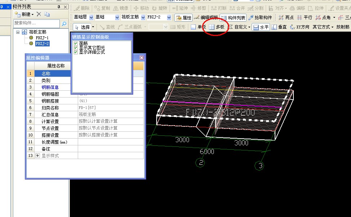Toggle the 面筋 checkbox
Viewport: 351px width, 217px height.
tap(76, 44)
